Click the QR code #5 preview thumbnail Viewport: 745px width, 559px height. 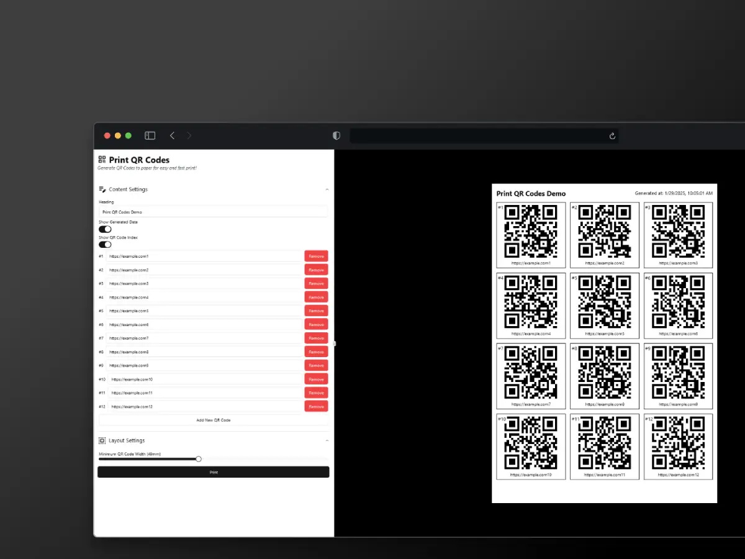pyautogui.click(x=604, y=301)
